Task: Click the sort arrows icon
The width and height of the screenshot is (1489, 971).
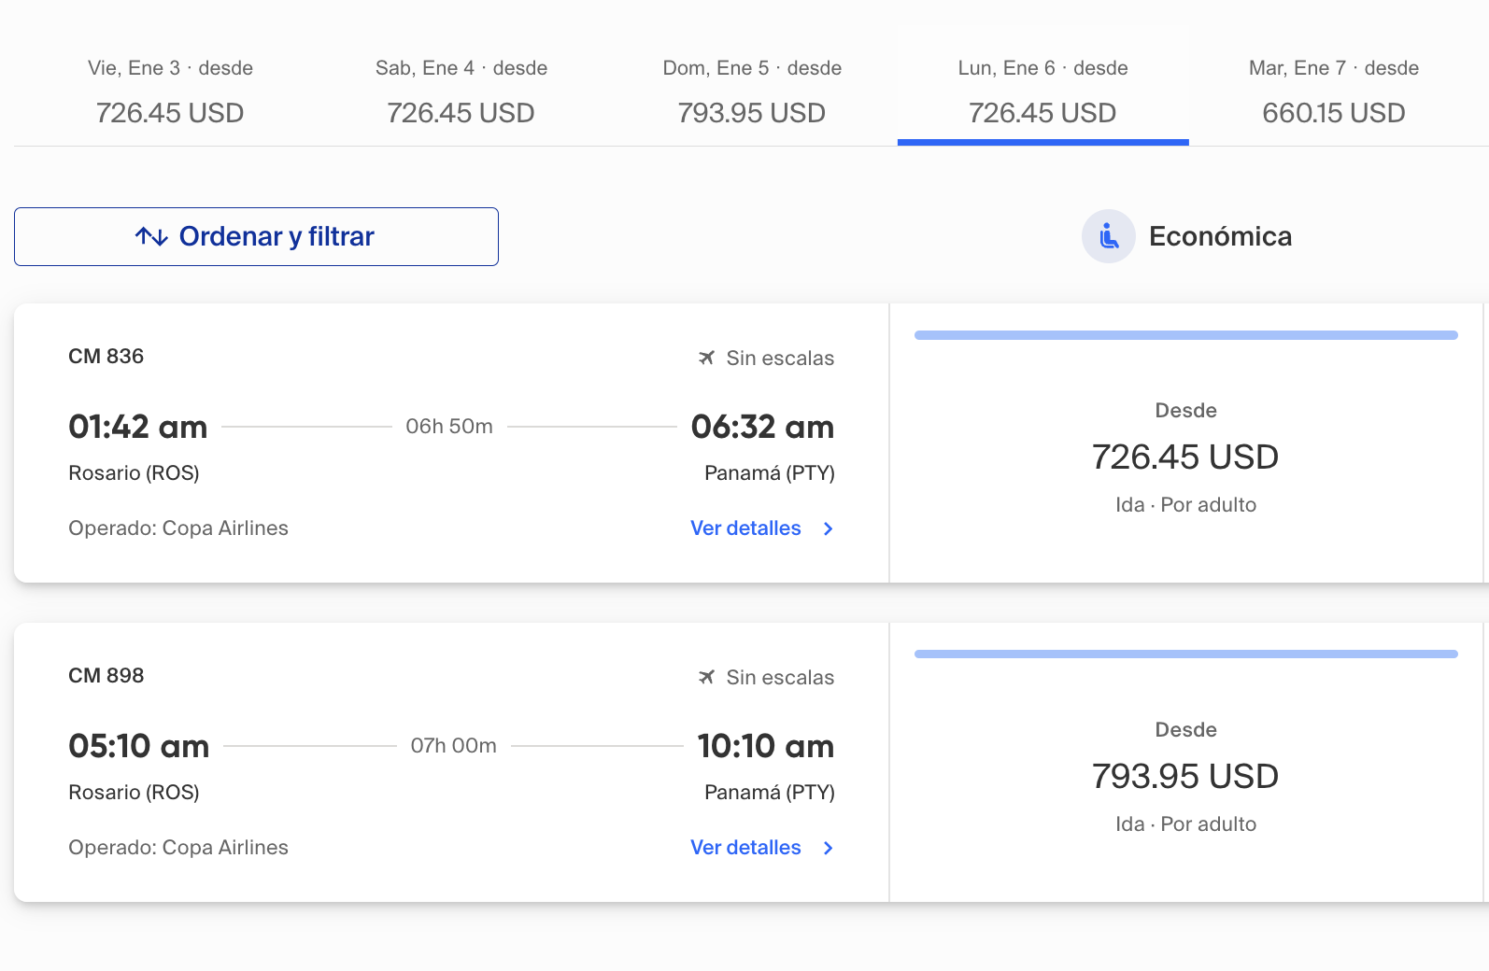Action: point(151,237)
